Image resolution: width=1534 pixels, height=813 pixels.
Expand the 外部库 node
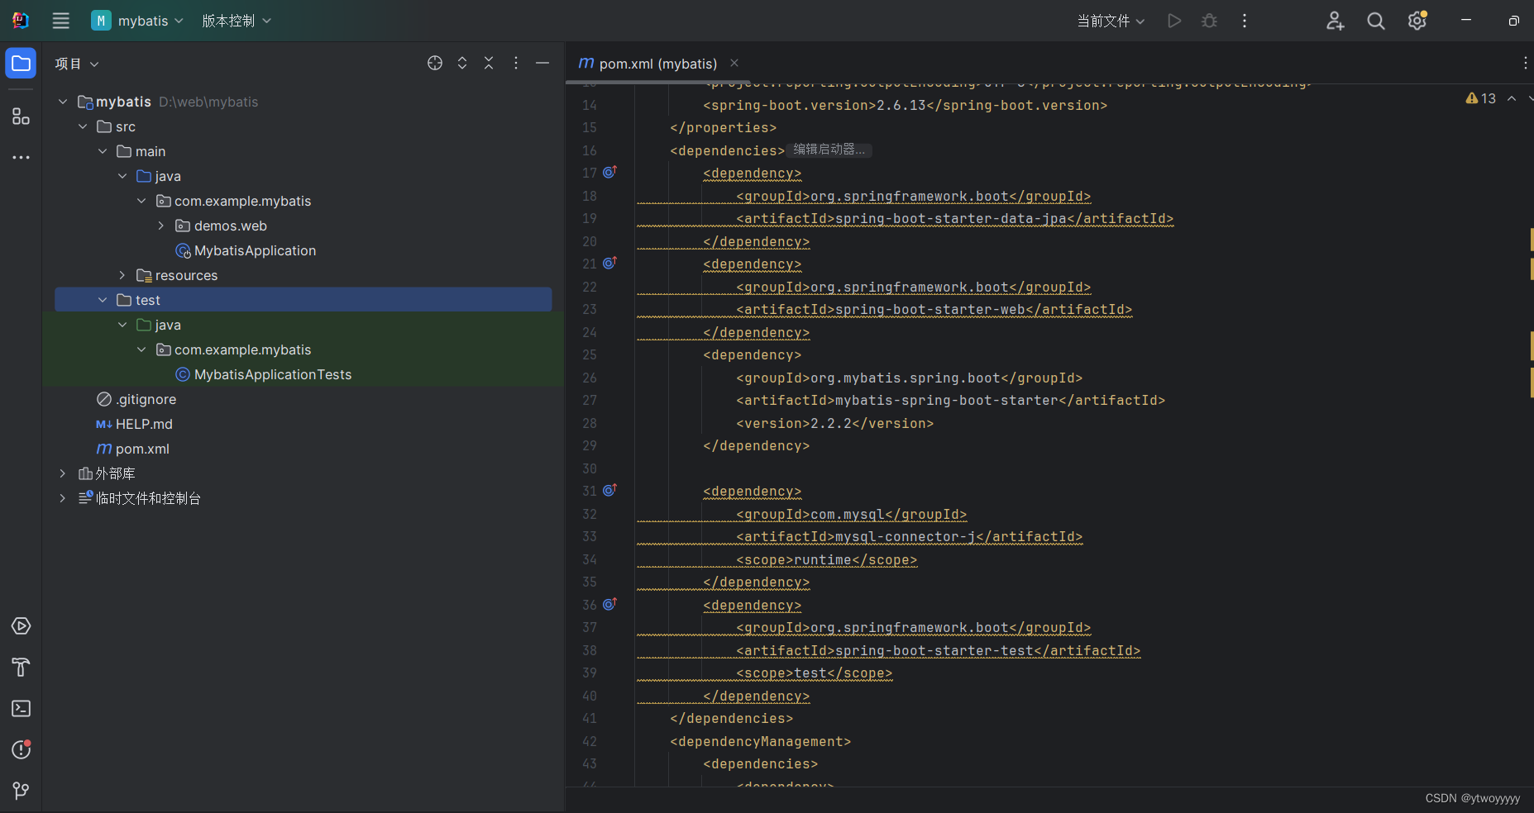63,473
